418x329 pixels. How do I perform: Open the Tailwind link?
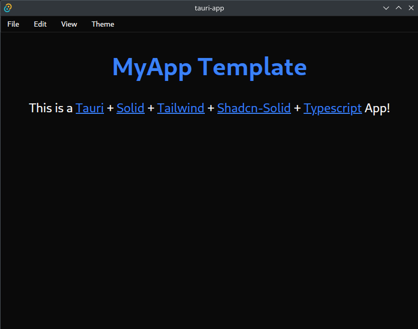[x=181, y=108]
